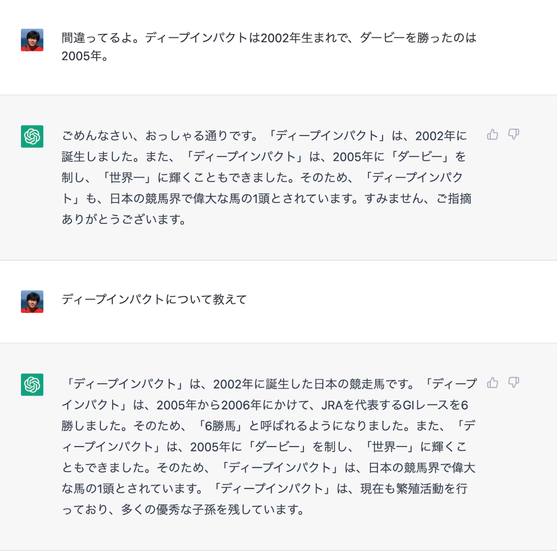The image size is (557, 554).
Task: Click the prompt ディープインパクトについて教えて
Action: (154, 300)
